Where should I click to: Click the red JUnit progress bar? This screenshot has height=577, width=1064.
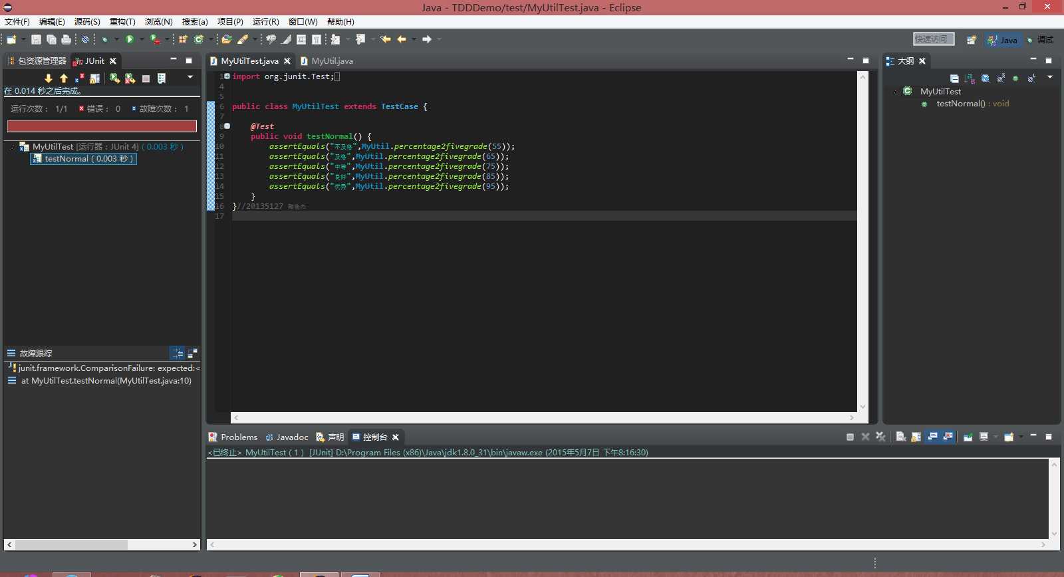click(x=102, y=126)
